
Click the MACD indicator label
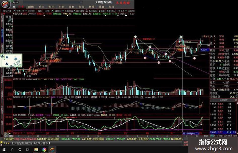click(x=19, y=97)
